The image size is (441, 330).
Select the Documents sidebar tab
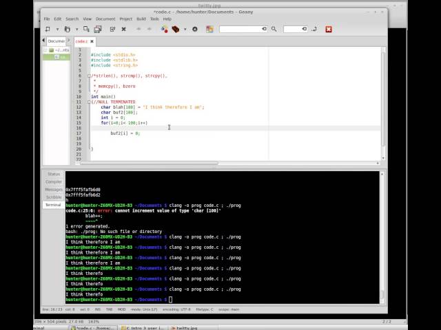[x=57, y=41]
